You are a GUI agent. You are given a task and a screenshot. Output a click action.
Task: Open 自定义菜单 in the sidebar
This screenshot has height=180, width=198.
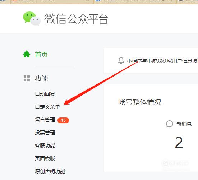[47, 107]
